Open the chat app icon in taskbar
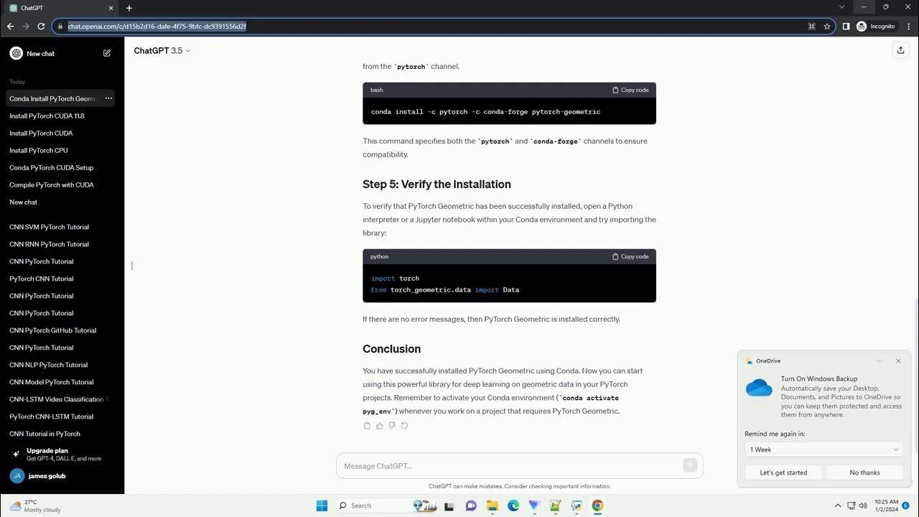This screenshot has width=919, height=517. point(471,506)
